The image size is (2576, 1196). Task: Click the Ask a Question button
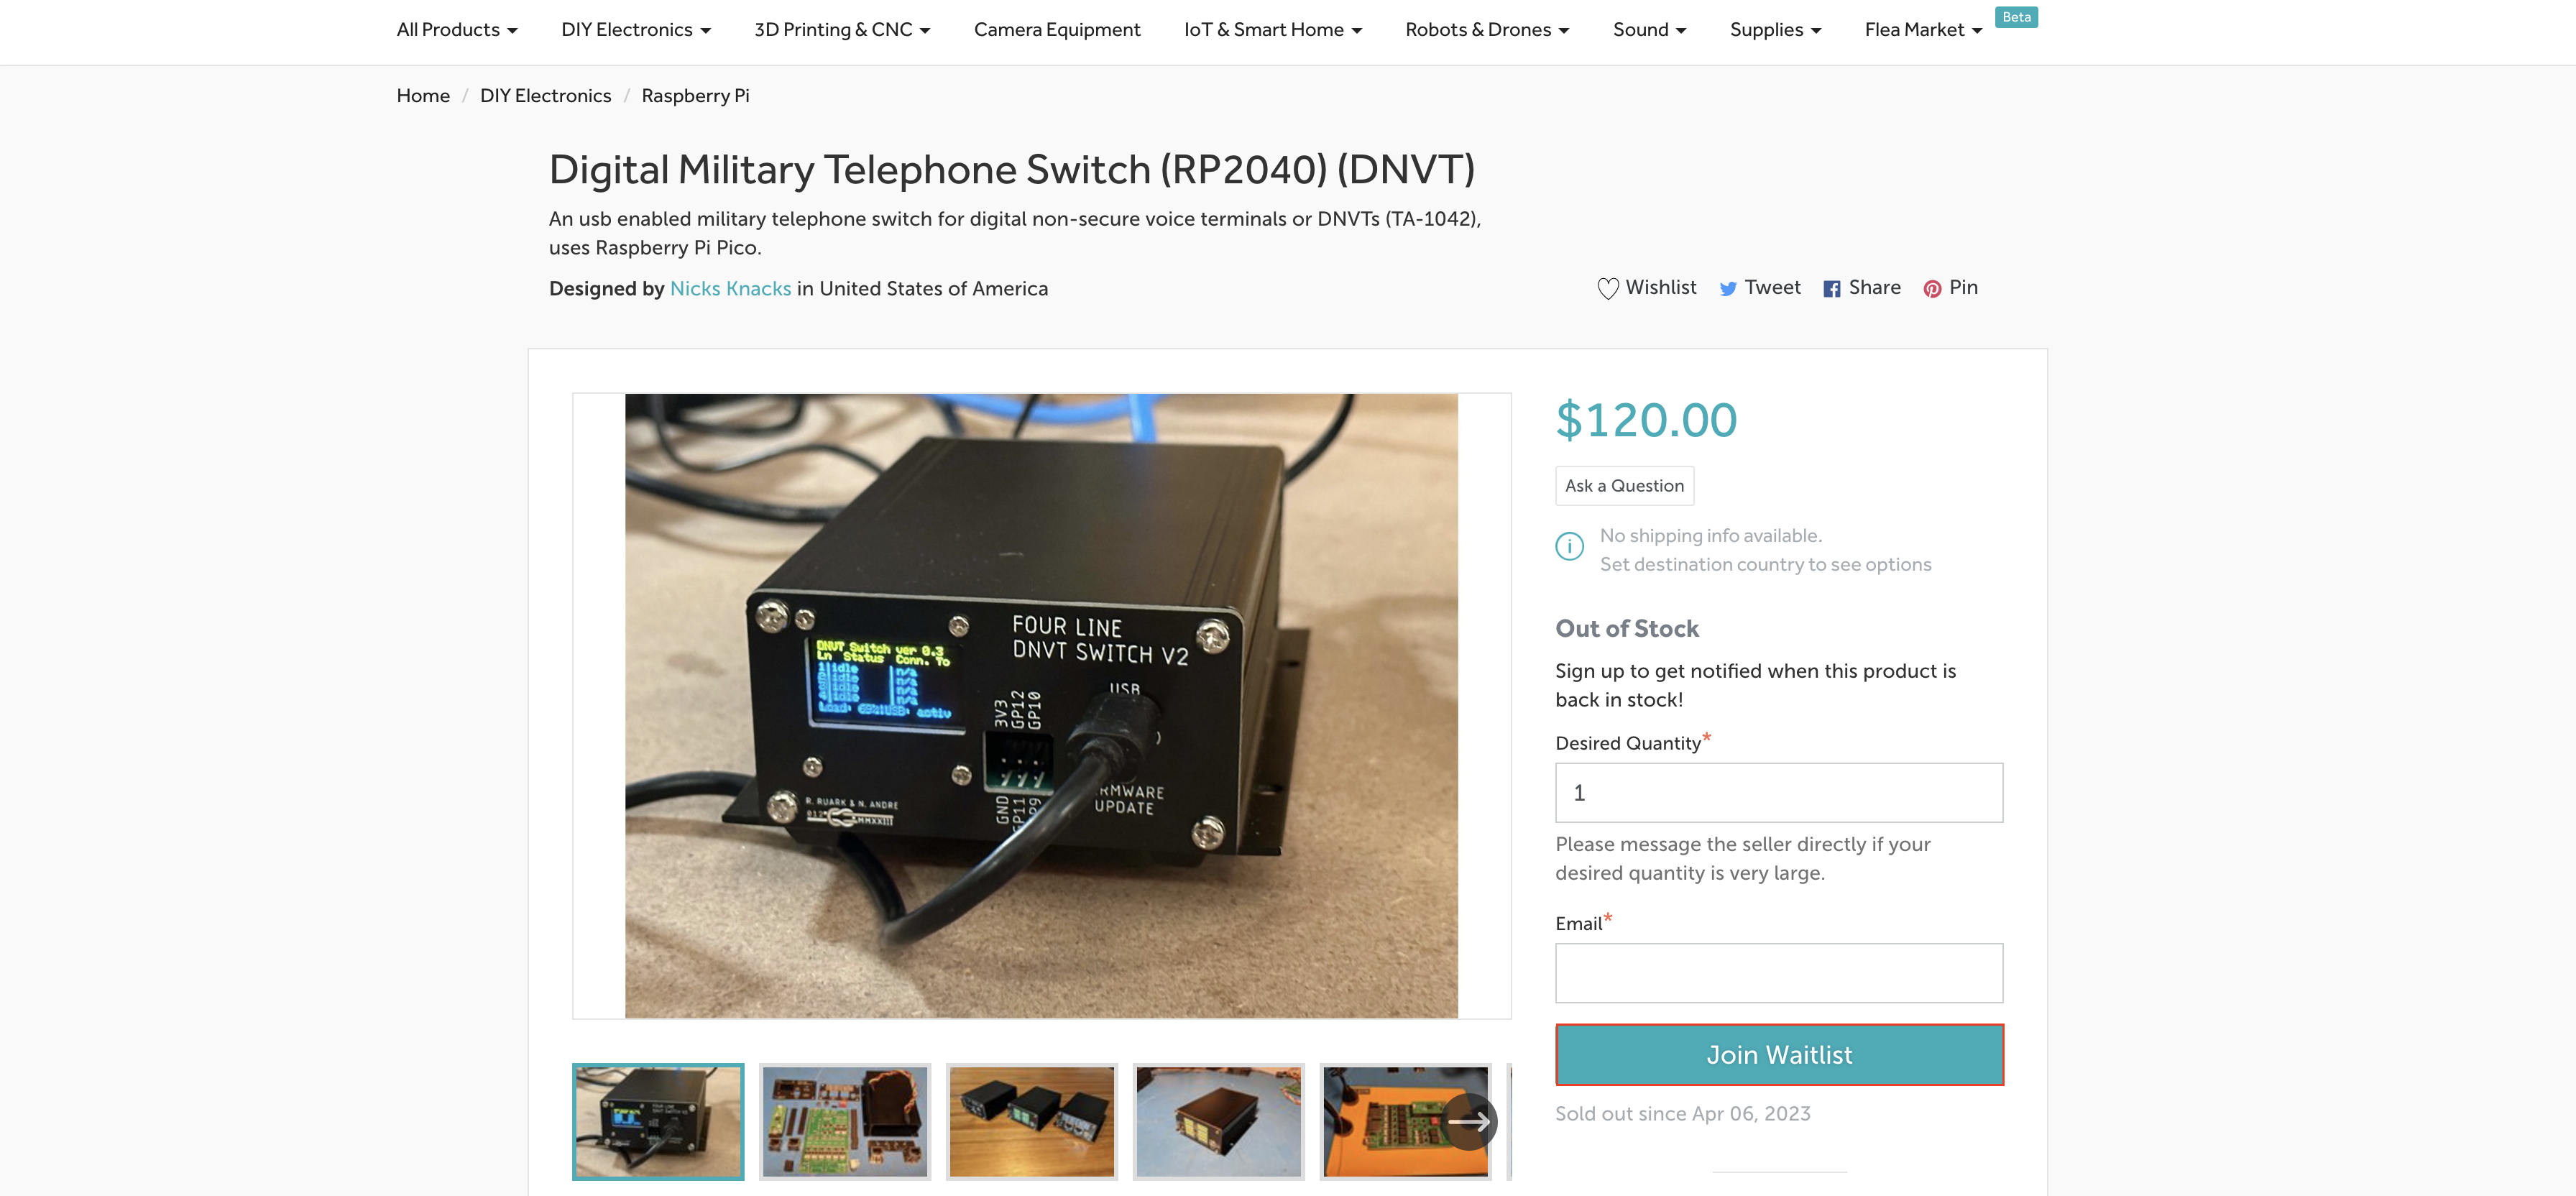[1624, 486]
